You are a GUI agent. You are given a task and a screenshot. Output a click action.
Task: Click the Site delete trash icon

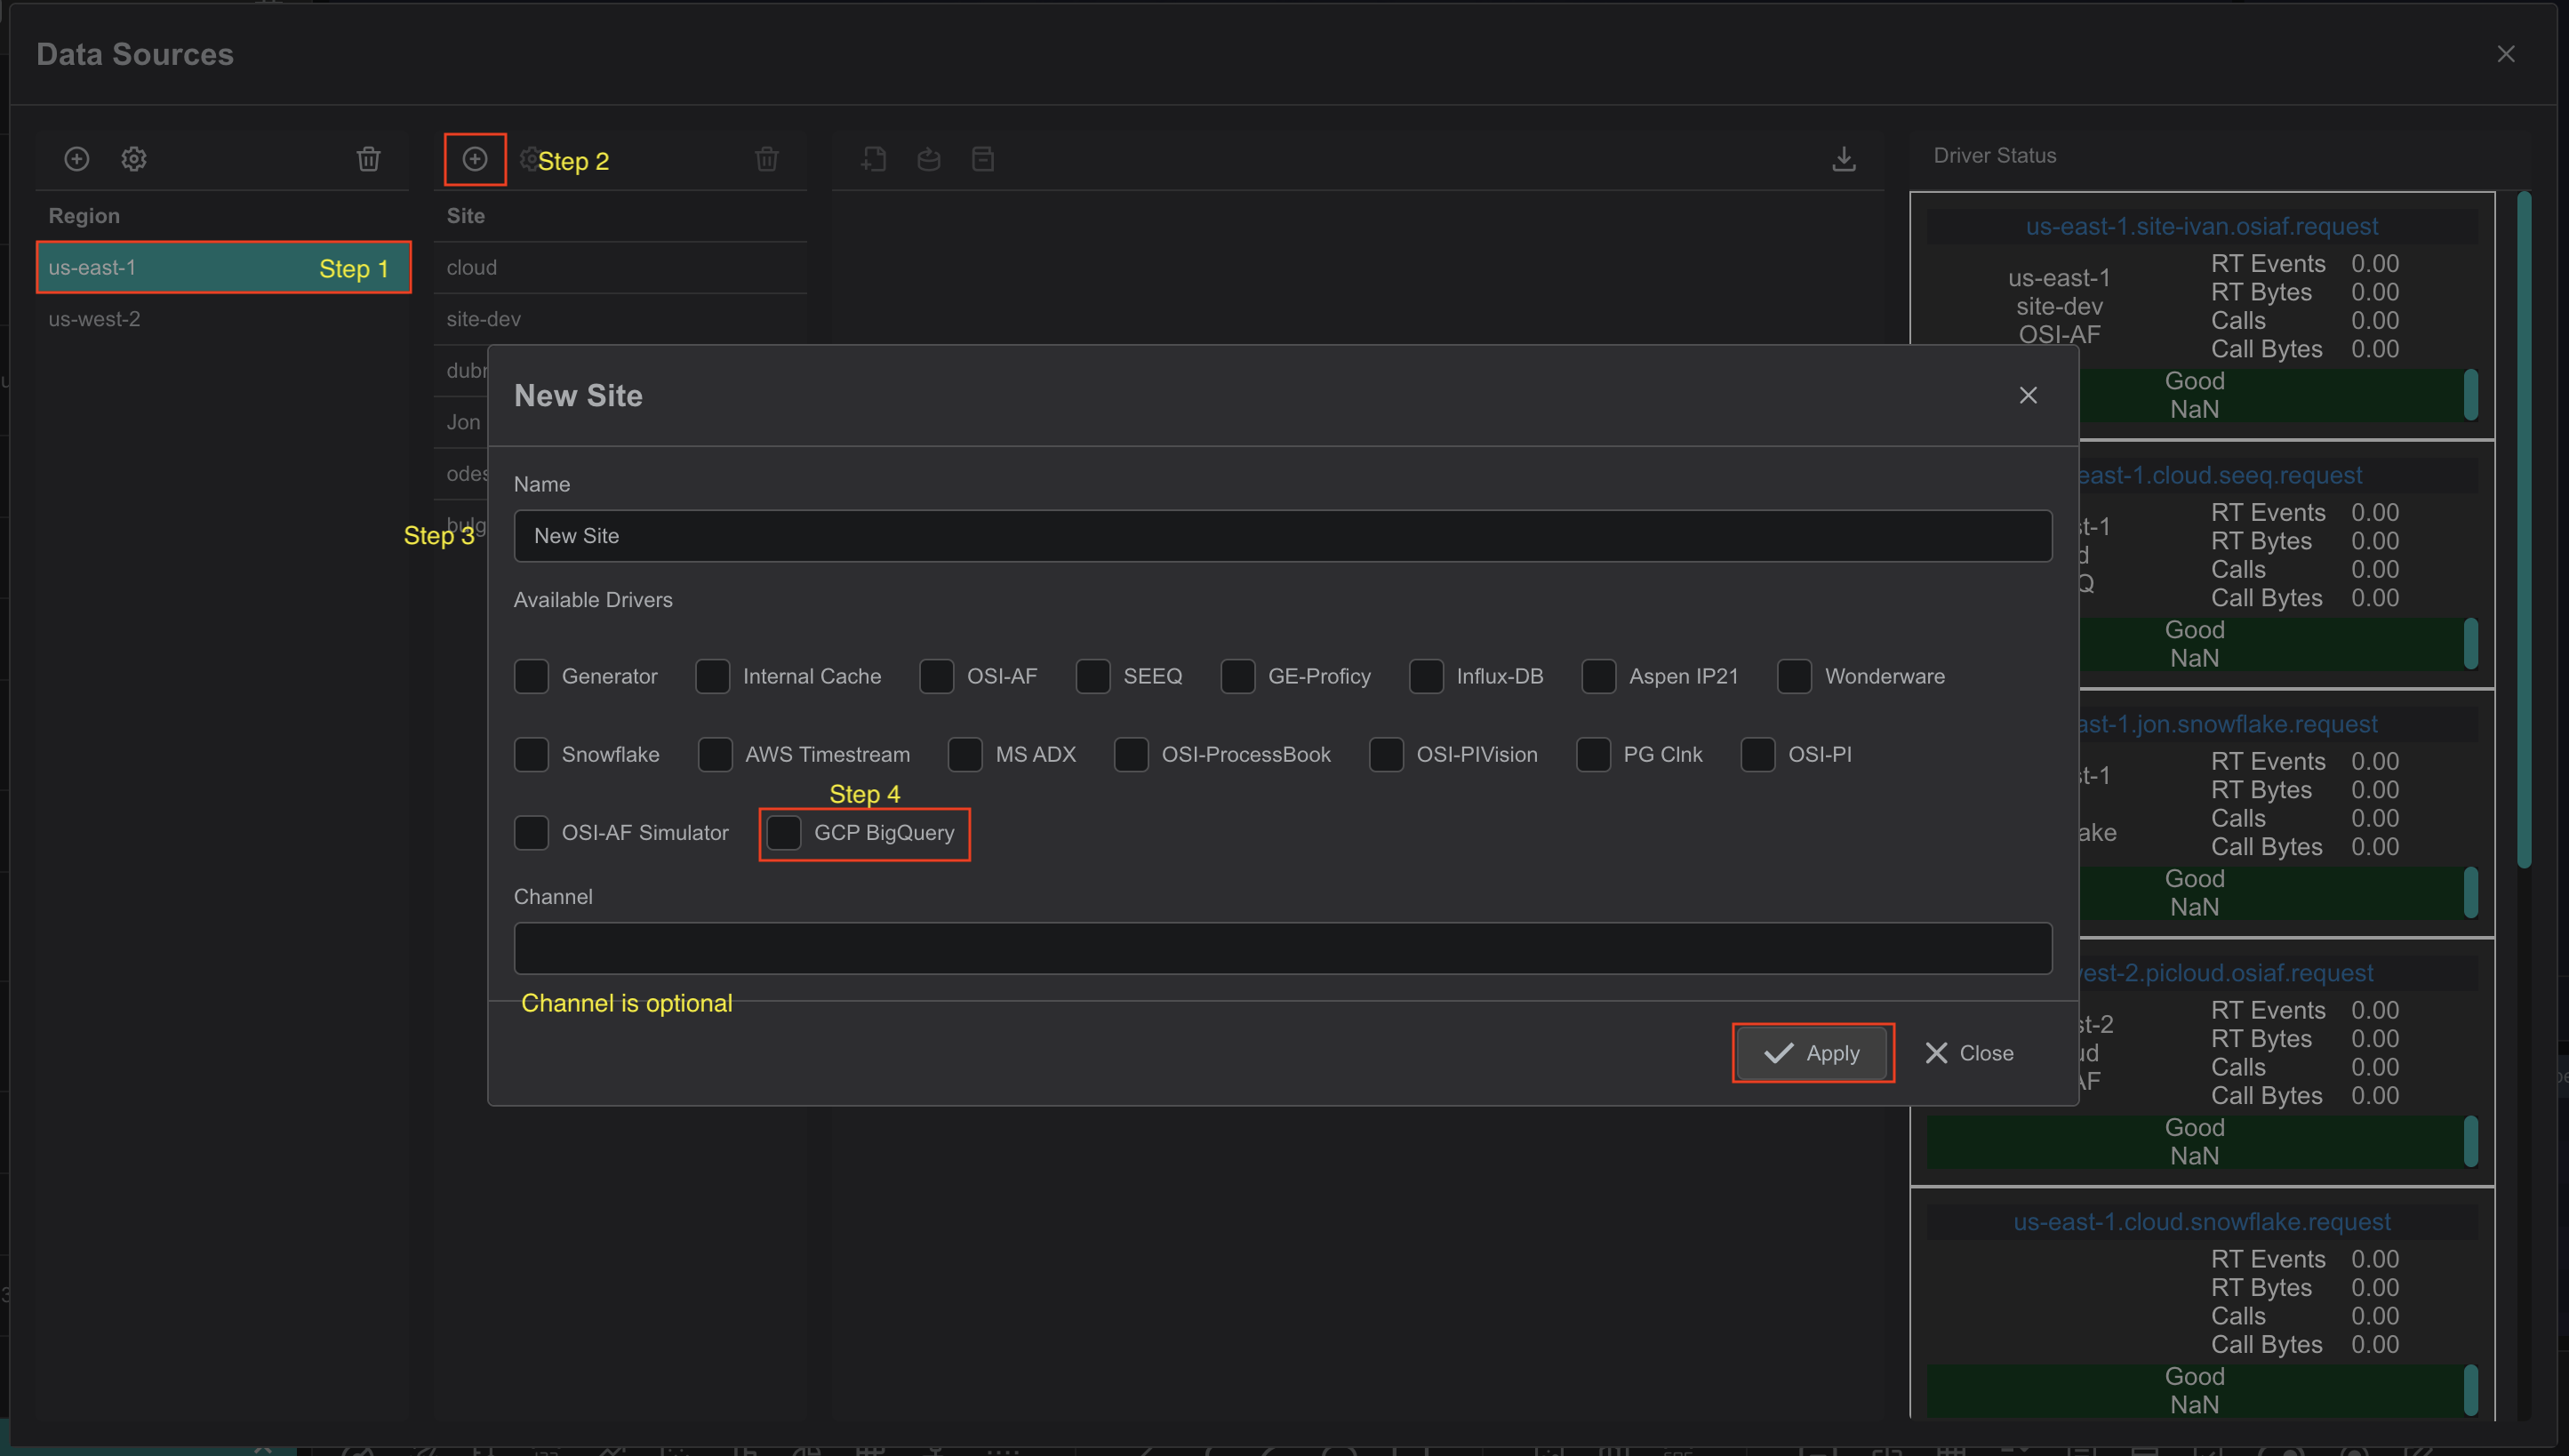click(x=767, y=159)
